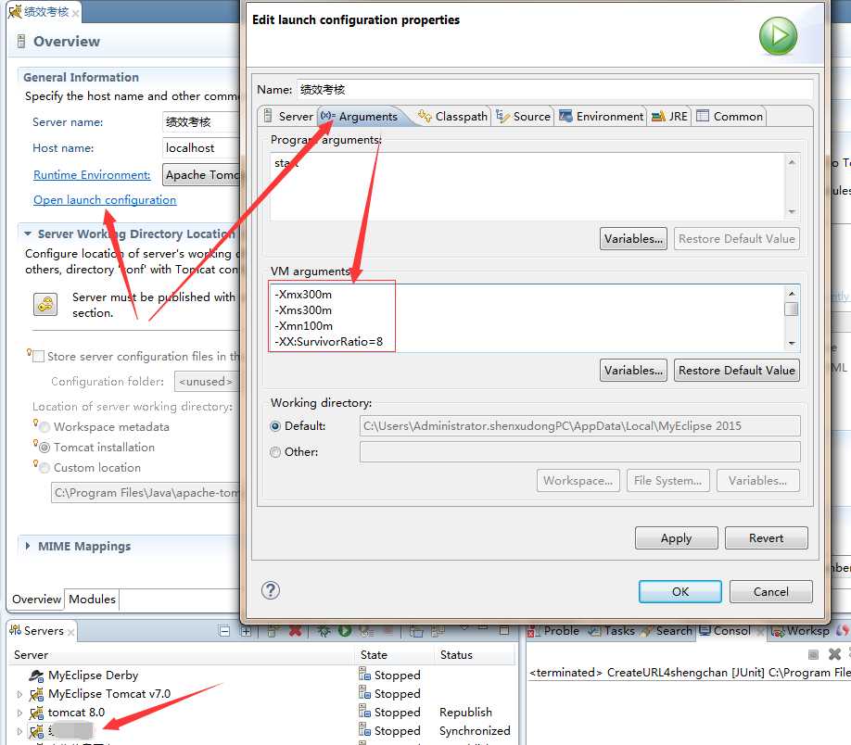The image size is (851, 745).
Task: Click the Apply button
Action: 676,538
